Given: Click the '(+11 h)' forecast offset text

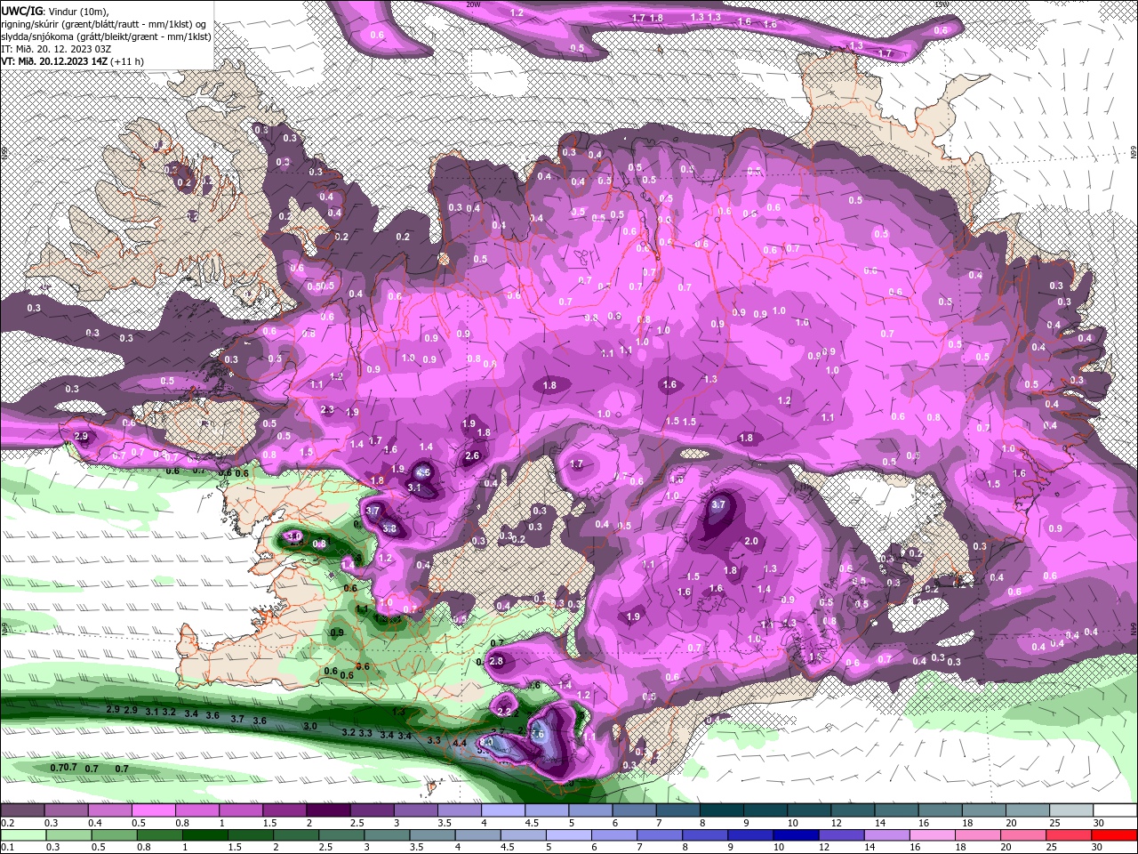Looking at the screenshot, I should [x=127, y=60].
